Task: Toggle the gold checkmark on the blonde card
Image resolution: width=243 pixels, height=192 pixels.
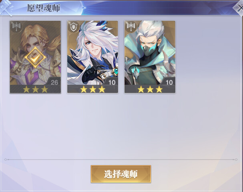Action: pos(35,58)
